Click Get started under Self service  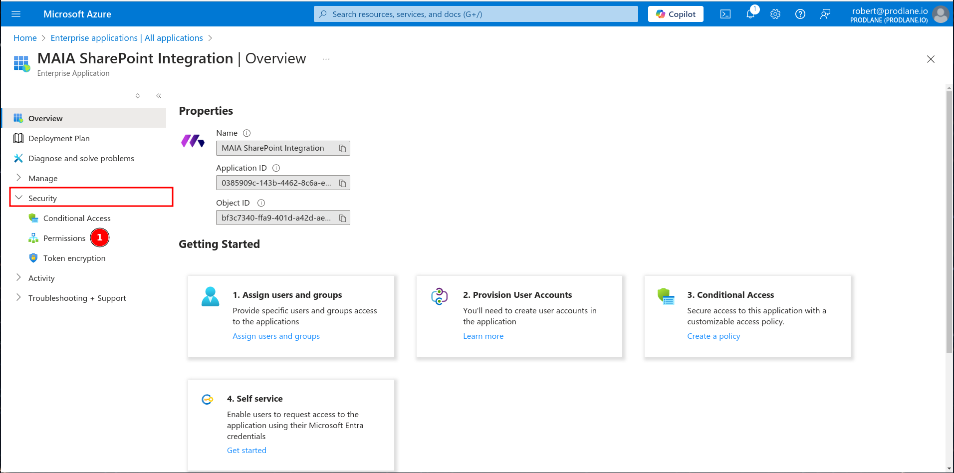[x=246, y=450]
